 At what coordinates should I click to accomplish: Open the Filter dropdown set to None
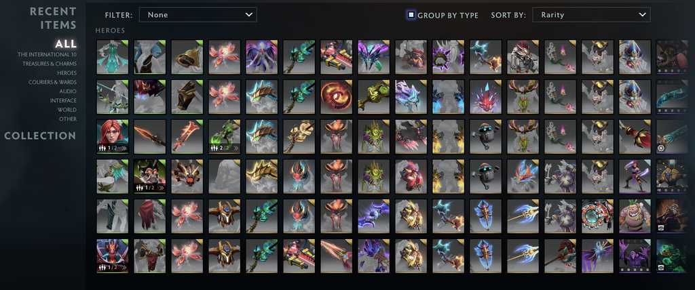198,15
